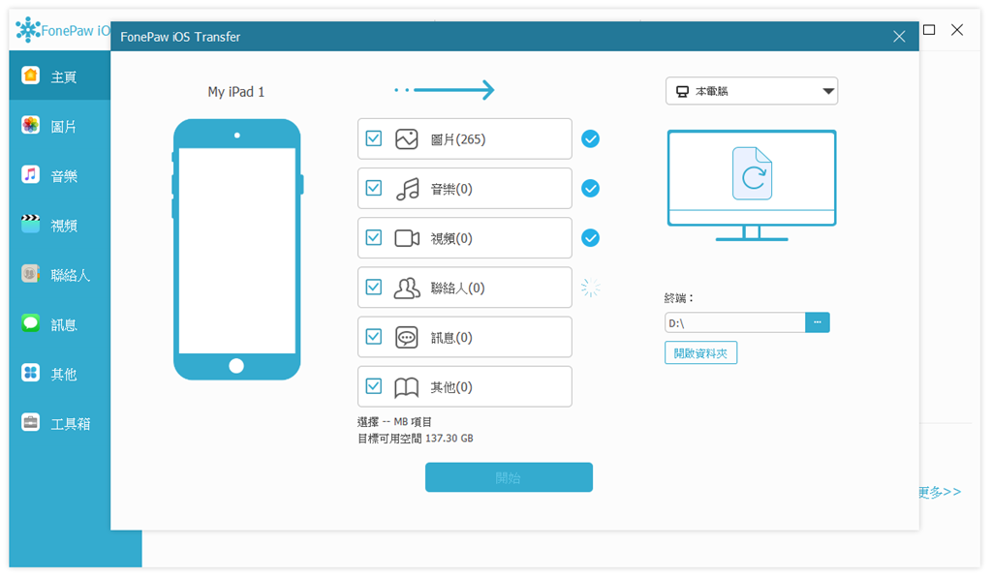Switch to the 主頁 tab label

[64, 77]
